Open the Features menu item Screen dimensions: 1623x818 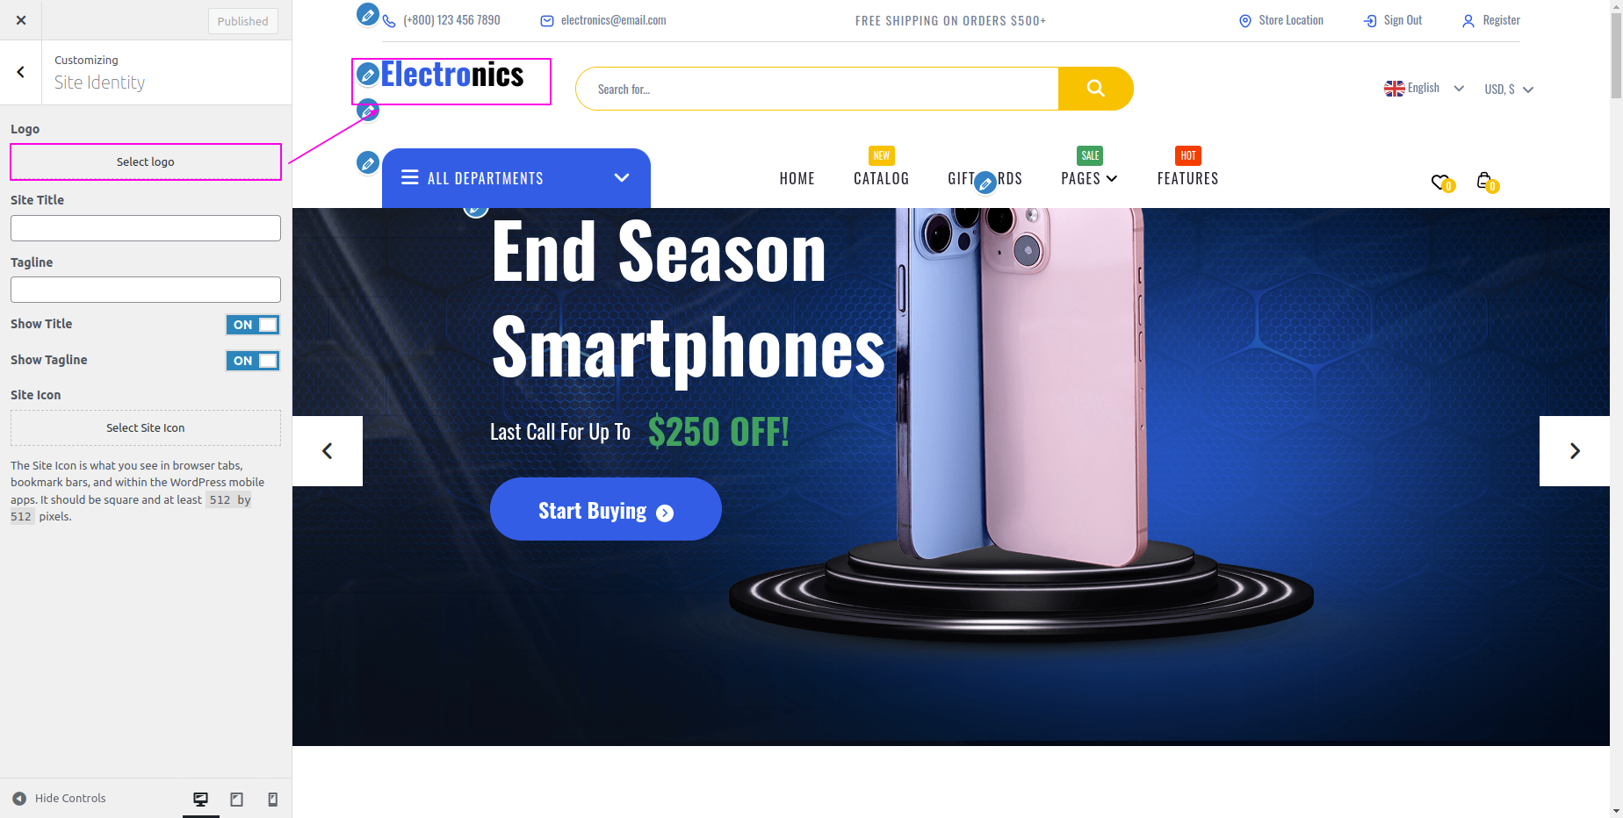pyautogui.click(x=1187, y=179)
